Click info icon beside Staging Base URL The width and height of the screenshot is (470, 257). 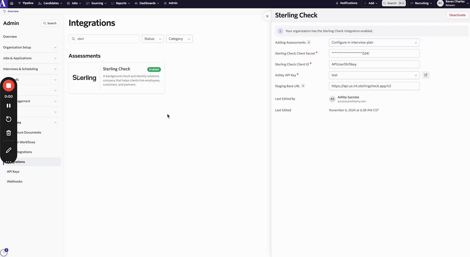click(303, 86)
